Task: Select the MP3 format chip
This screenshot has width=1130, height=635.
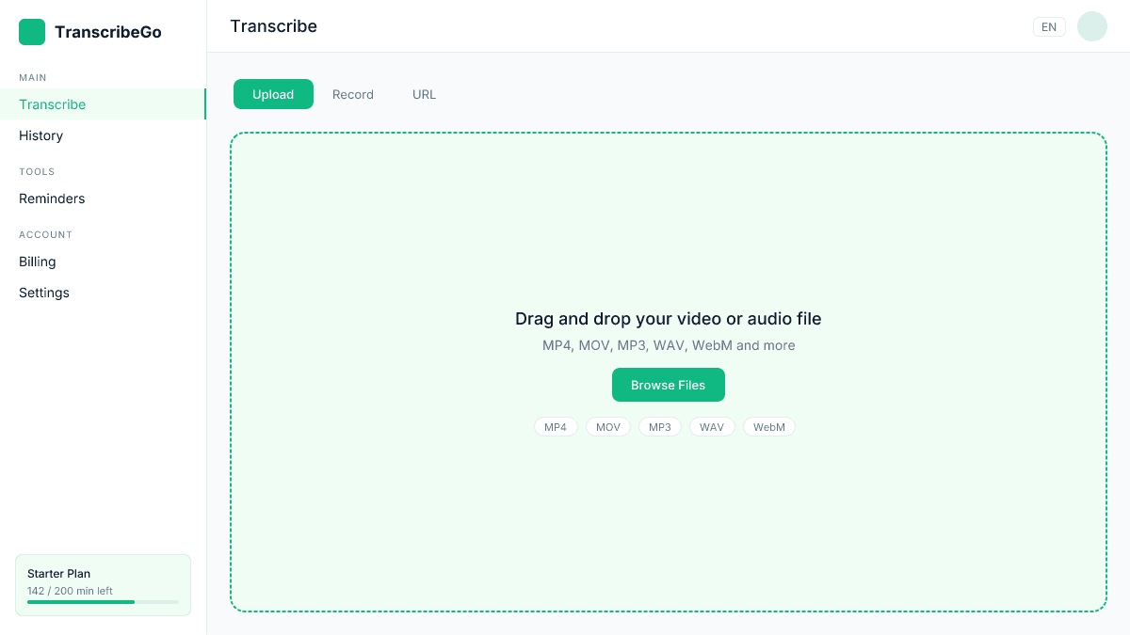Action: click(659, 426)
